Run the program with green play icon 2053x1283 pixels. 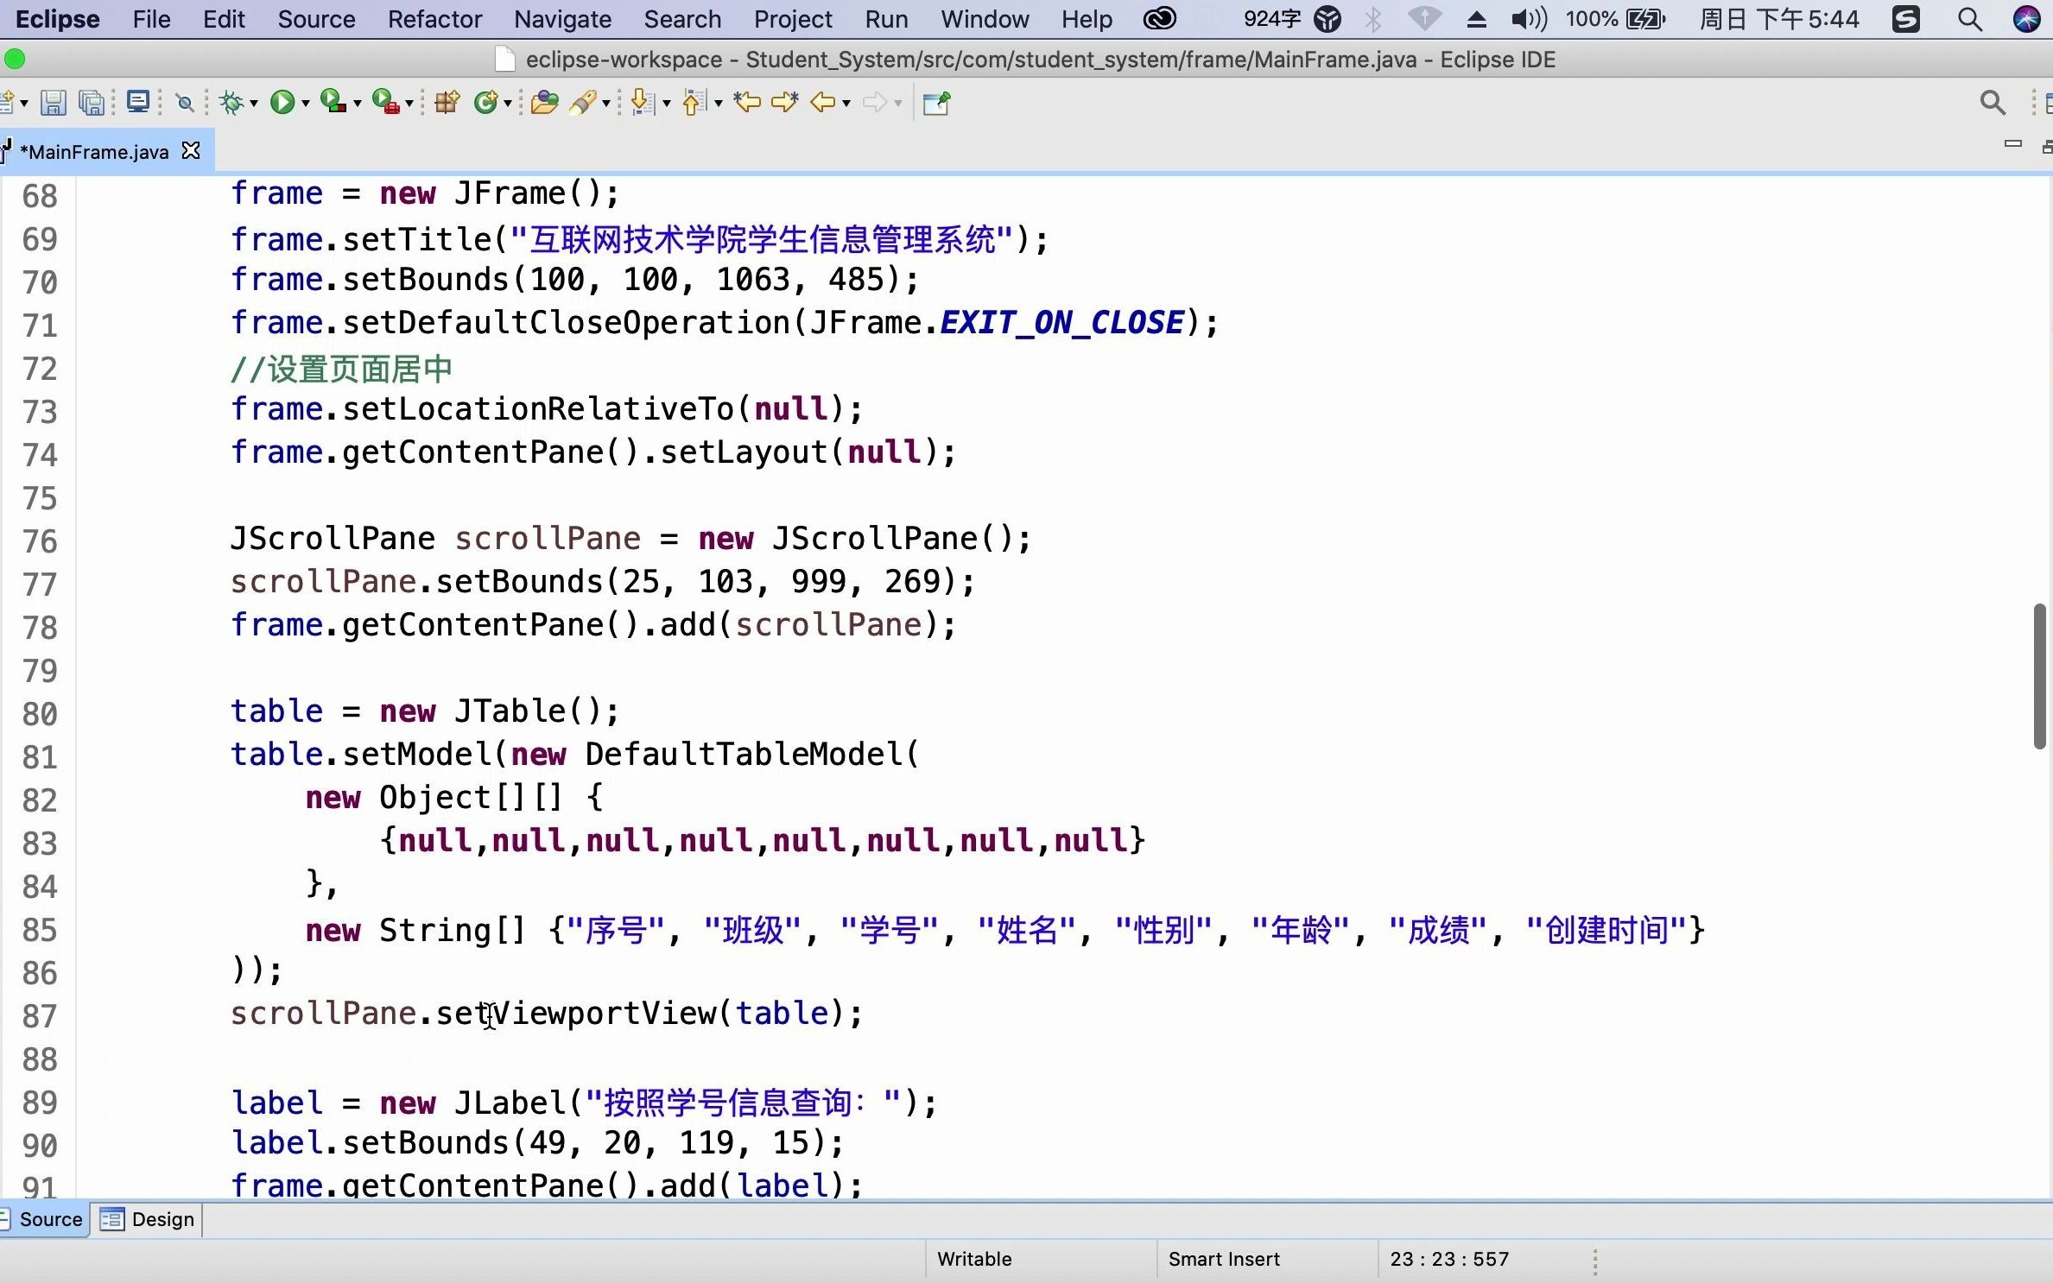click(282, 103)
